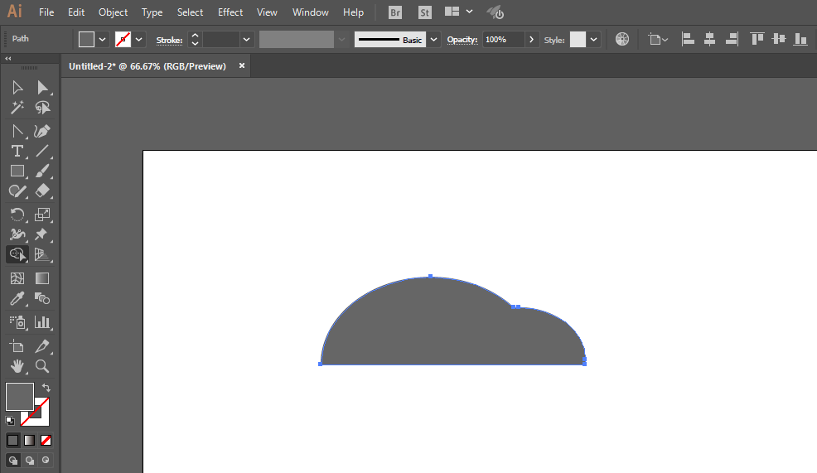
Task: Click the Stroke panel link
Action: [x=169, y=40]
